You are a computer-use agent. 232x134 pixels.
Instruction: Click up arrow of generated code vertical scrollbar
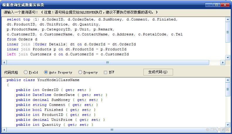[228, 80]
